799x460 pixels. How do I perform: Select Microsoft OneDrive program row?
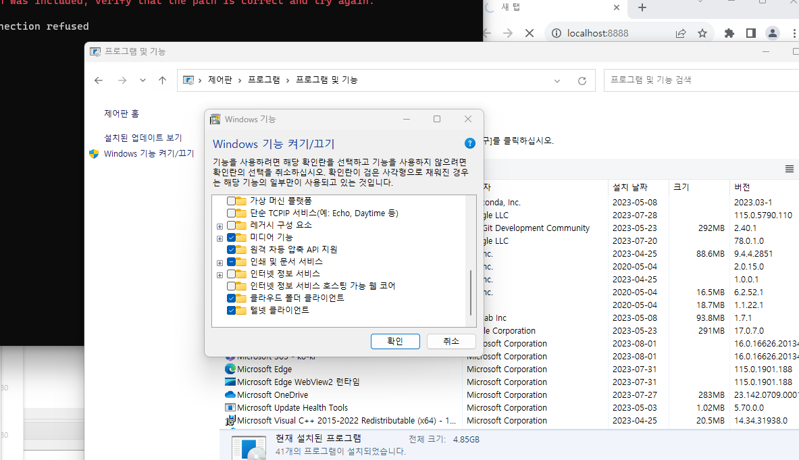tap(511, 394)
